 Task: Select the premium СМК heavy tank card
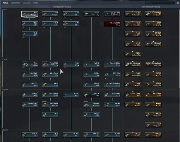click(x=133, y=84)
